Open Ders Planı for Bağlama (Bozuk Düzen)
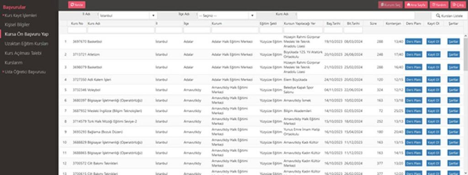The height and width of the screenshot is (175, 468). coord(413,132)
